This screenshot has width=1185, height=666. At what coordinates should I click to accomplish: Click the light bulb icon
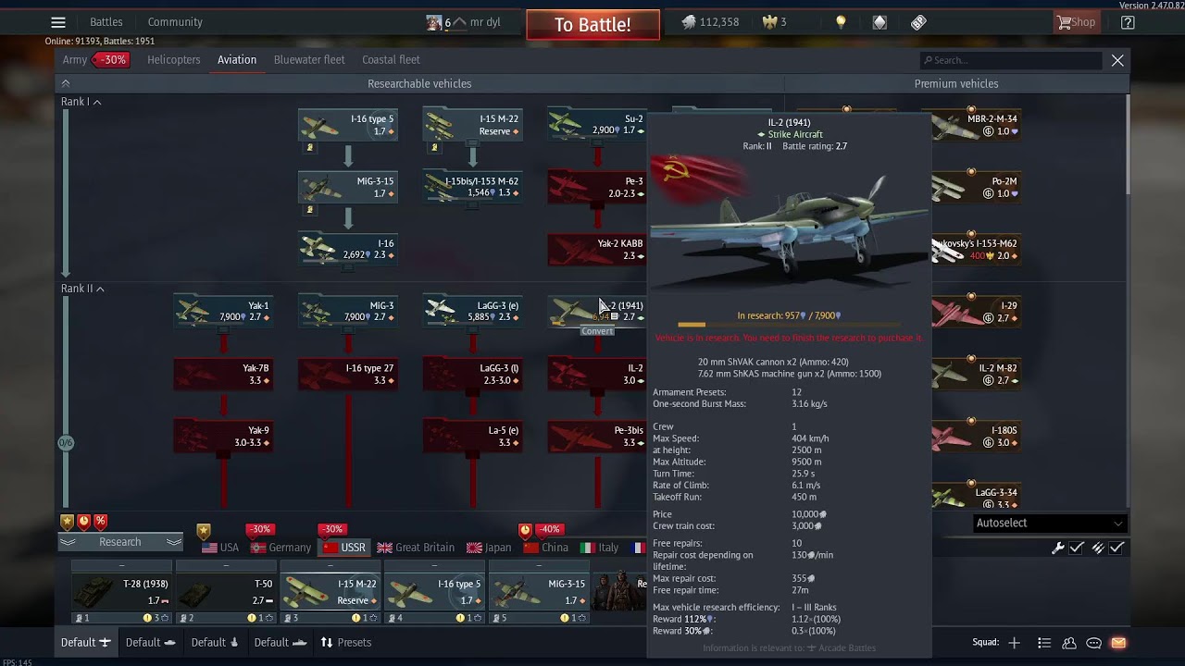tap(841, 22)
